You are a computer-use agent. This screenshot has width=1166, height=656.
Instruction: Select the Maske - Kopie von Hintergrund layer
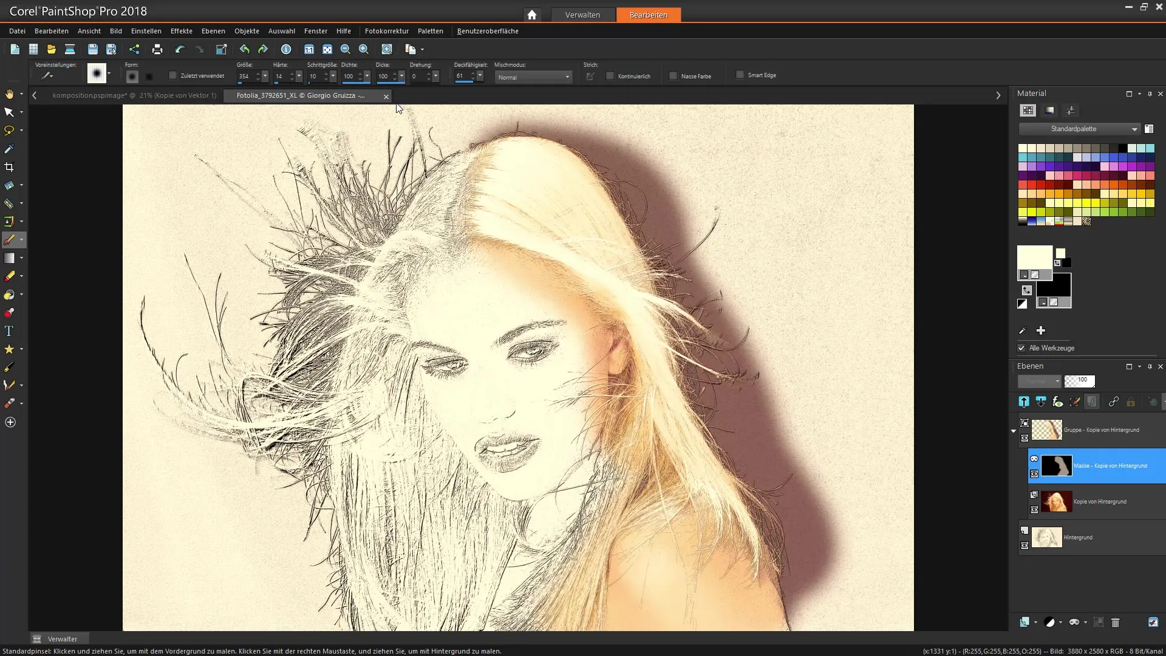pos(1096,466)
